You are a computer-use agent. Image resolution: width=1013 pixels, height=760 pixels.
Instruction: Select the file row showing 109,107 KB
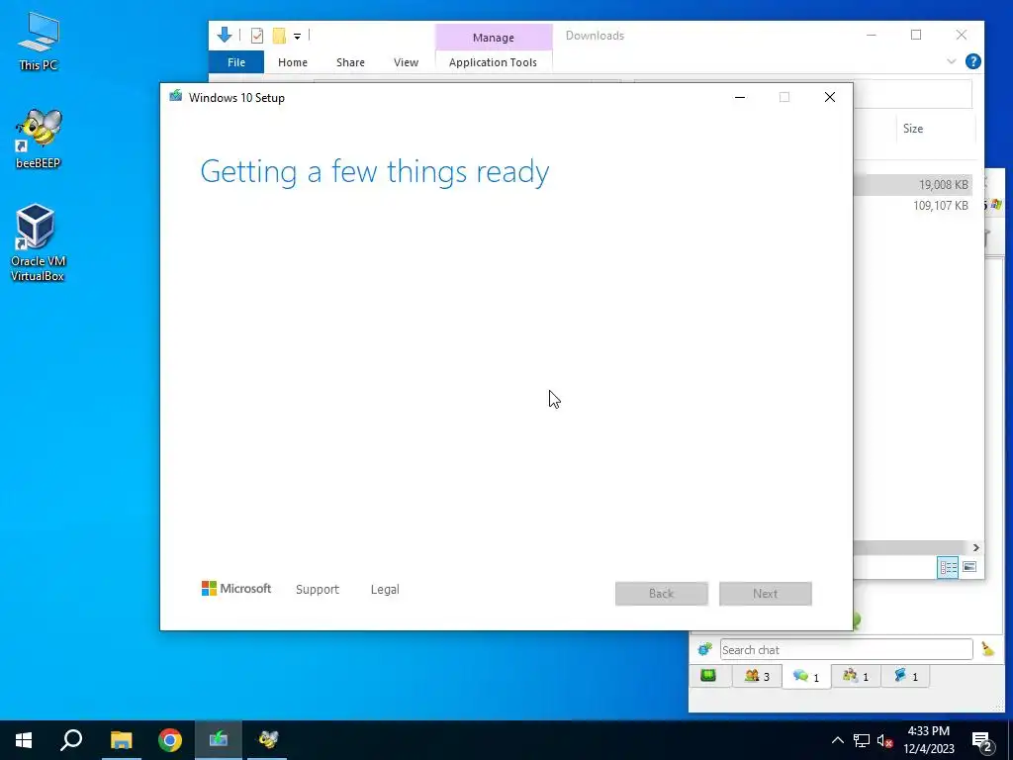point(912,206)
